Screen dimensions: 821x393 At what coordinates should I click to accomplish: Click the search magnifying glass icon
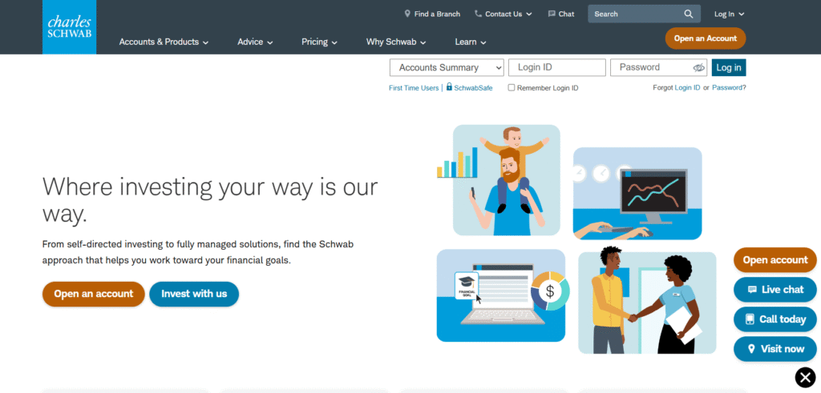point(689,14)
